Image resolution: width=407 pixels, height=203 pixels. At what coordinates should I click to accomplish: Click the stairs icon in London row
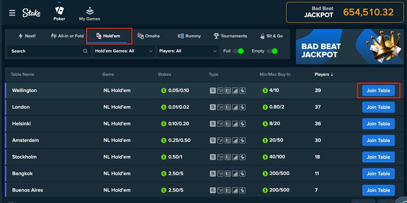[235, 107]
